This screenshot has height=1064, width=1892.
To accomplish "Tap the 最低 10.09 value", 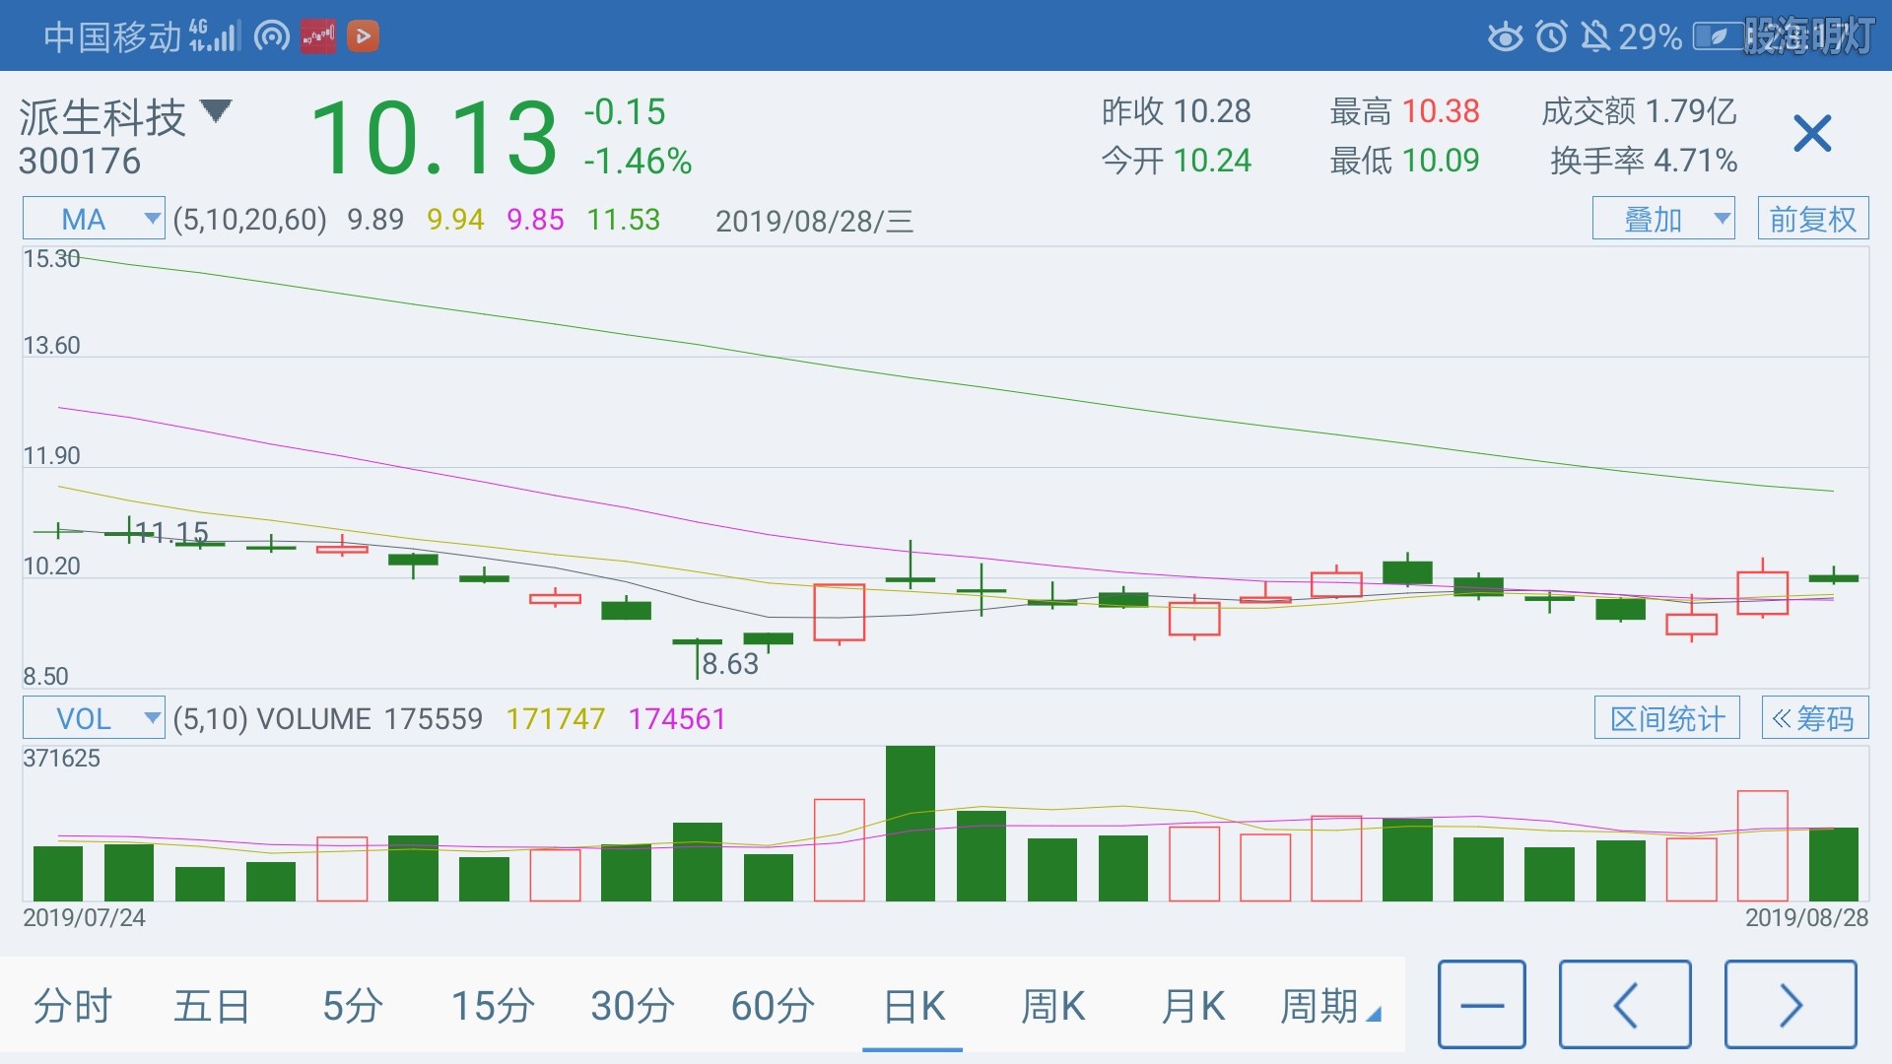I will (x=1441, y=160).
